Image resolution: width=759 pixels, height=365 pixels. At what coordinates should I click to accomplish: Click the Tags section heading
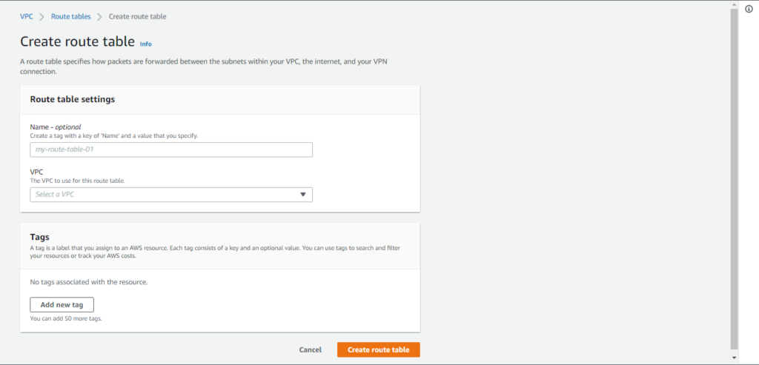40,237
